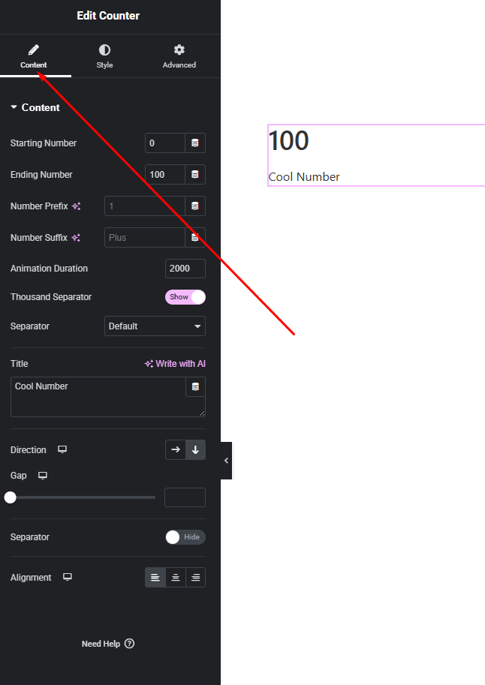Click dynamic tags icon for Starting Number
485x685 pixels.
tap(195, 143)
